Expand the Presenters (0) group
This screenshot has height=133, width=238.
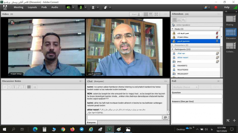tap(172, 45)
